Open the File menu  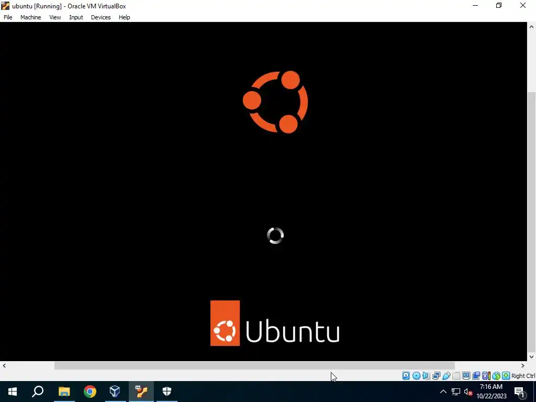point(8,17)
